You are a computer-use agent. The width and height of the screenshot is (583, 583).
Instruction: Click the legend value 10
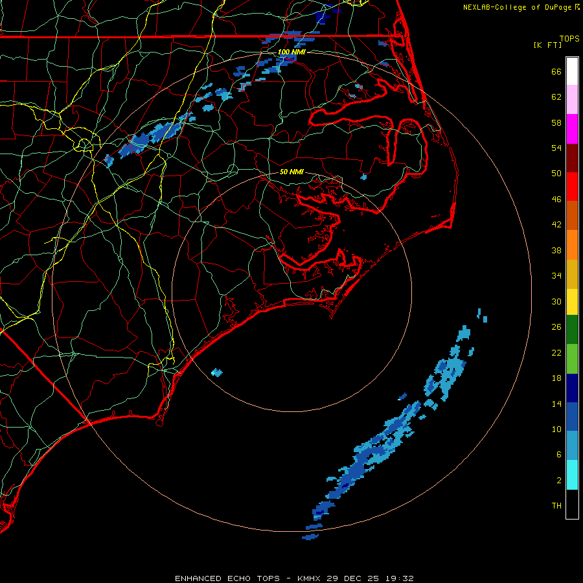pyautogui.click(x=556, y=429)
